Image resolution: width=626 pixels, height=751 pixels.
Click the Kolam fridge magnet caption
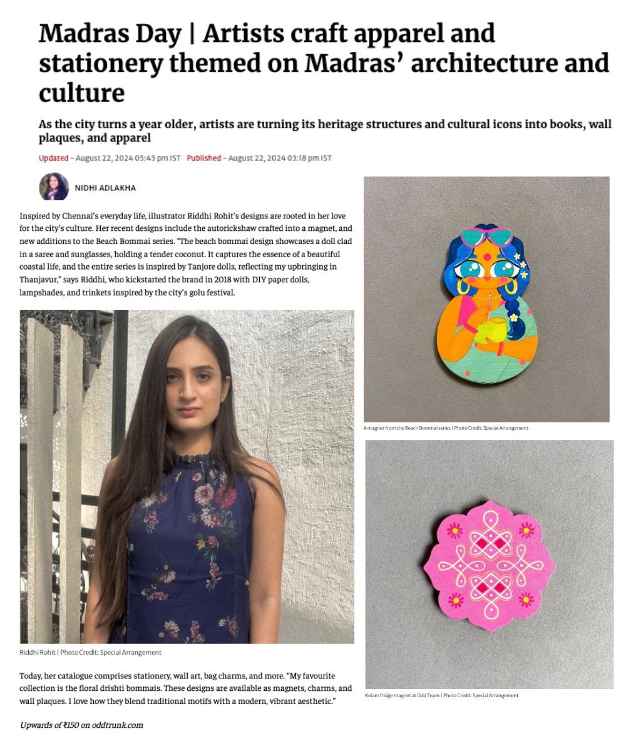tap(441, 695)
